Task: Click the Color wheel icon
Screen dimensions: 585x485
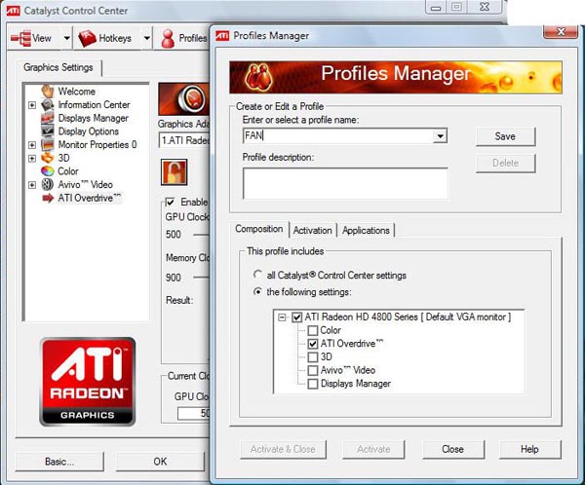Action: pyautogui.click(x=48, y=171)
